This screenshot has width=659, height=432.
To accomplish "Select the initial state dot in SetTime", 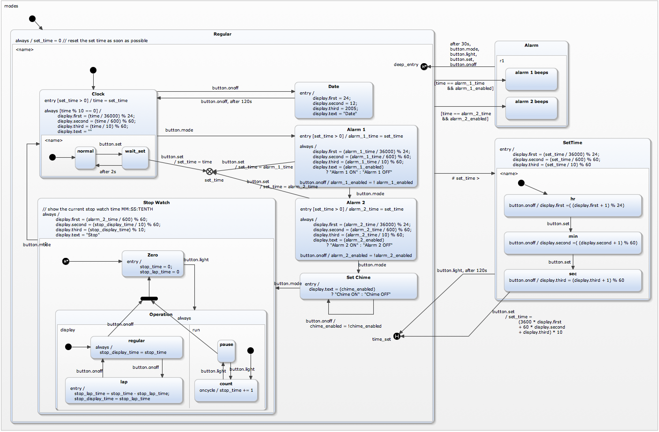I will tap(521, 183).
